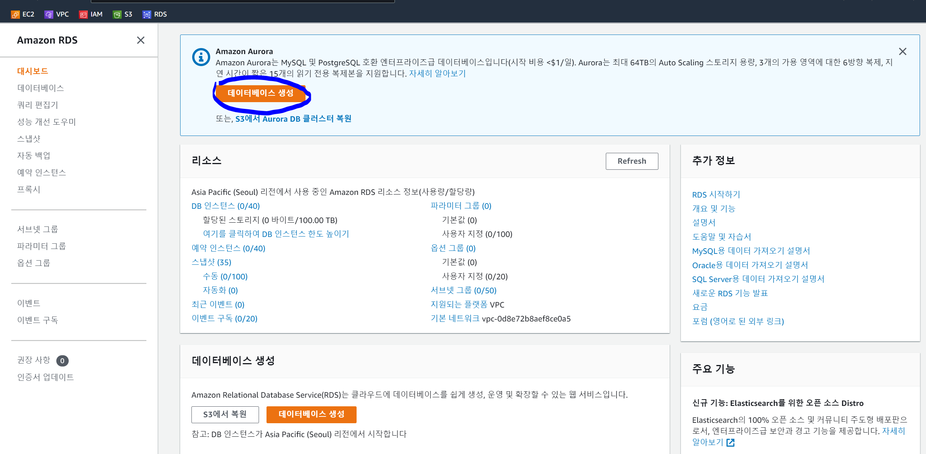
Task: Open EC2 service shortcut icon
Action: (15, 15)
